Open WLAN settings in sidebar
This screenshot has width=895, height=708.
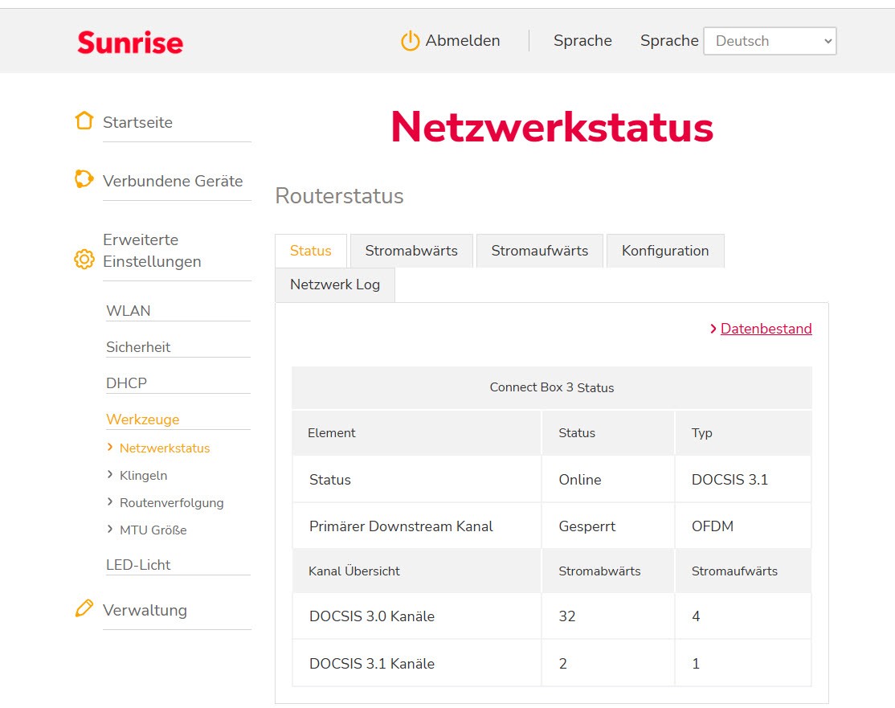(129, 311)
